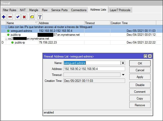The image size is (163, 121).
Task: Click the blue checkmark Enable icon
Action: point(18,17)
